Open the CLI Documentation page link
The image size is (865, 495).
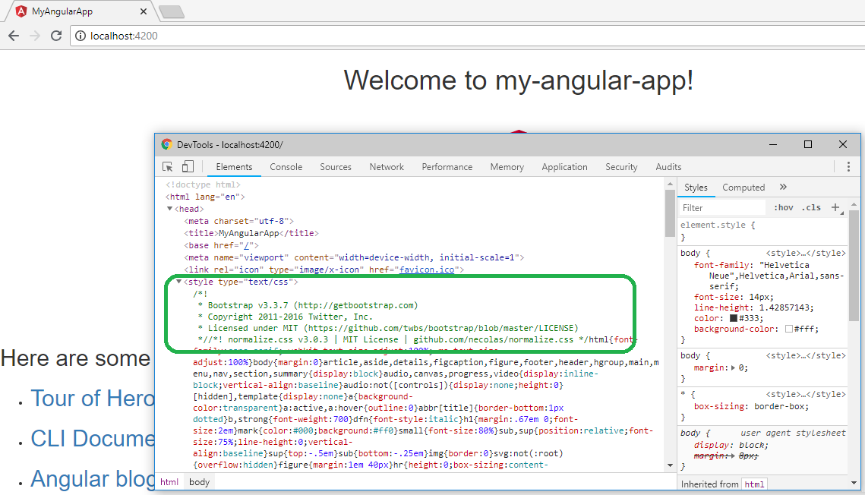[x=93, y=438]
